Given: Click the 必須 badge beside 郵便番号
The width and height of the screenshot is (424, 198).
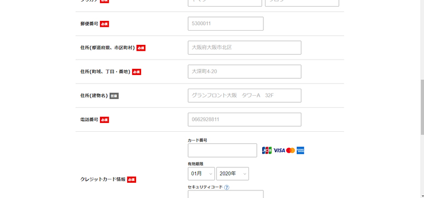Looking at the screenshot, I should [x=104, y=24].
